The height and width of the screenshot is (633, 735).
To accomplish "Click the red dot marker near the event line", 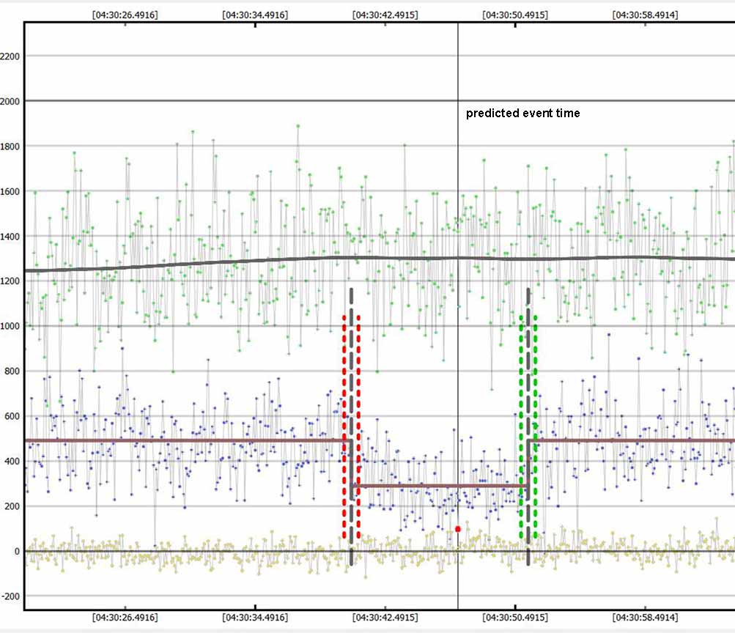I will click(458, 529).
